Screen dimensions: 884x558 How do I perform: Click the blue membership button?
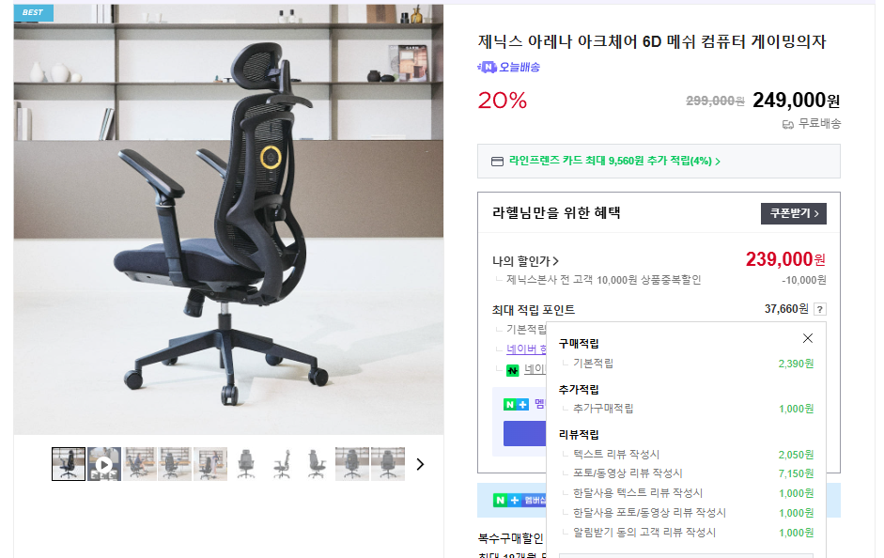click(x=524, y=433)
